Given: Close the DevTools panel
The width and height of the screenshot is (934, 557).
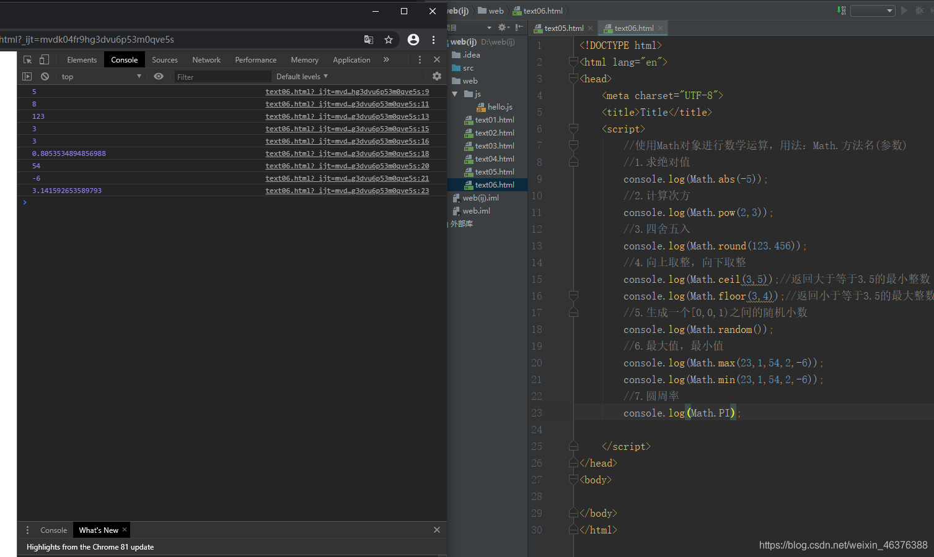Looking at the screenshot, I should coord(437,59).
